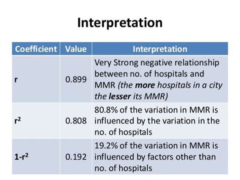Click the italic phrase 'hospitals in a city'

(x=190, y=85)
